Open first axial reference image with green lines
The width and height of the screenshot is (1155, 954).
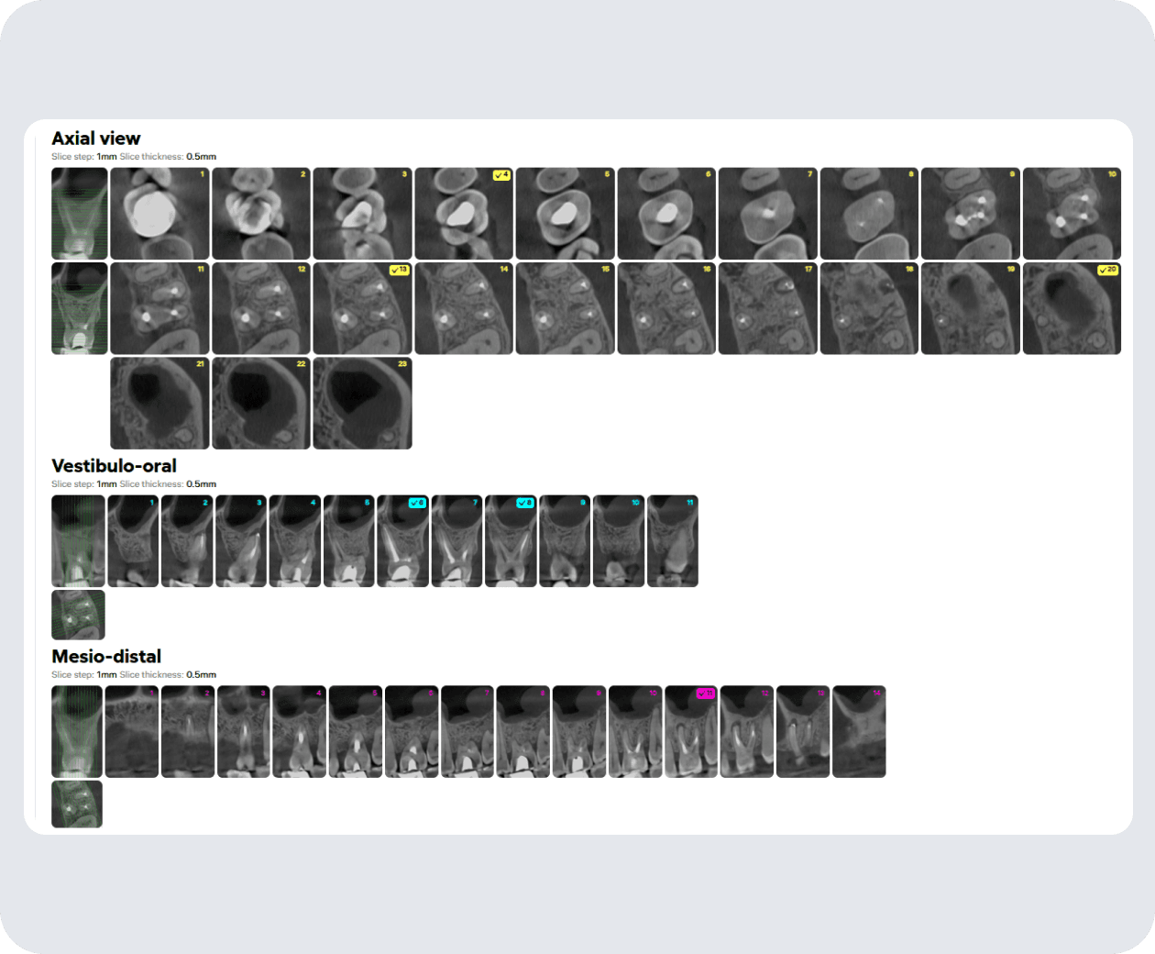point(79,214)
